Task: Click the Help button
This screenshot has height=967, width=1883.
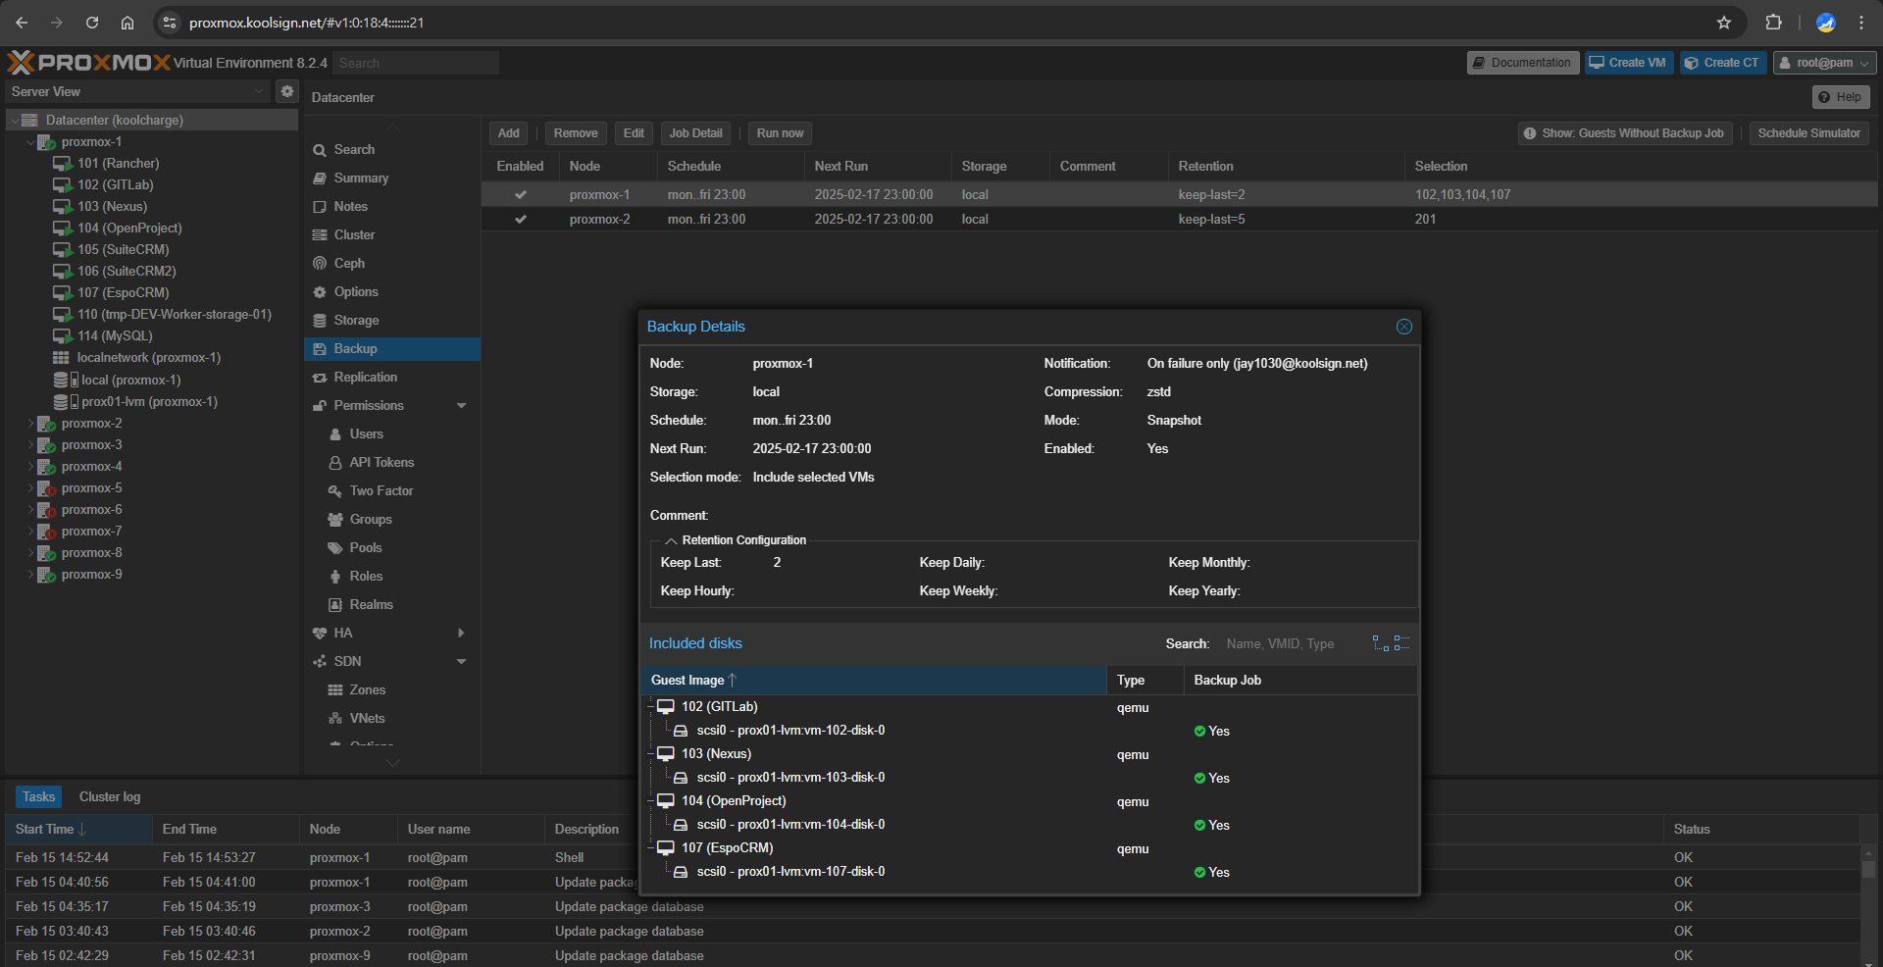Action: pos(1841,97)
